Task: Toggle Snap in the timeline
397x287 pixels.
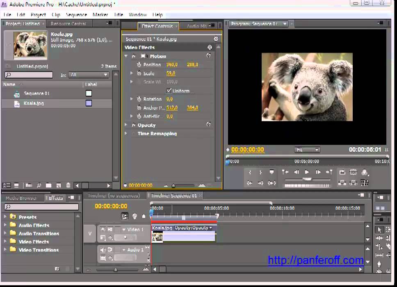Action: click(124, 216)
